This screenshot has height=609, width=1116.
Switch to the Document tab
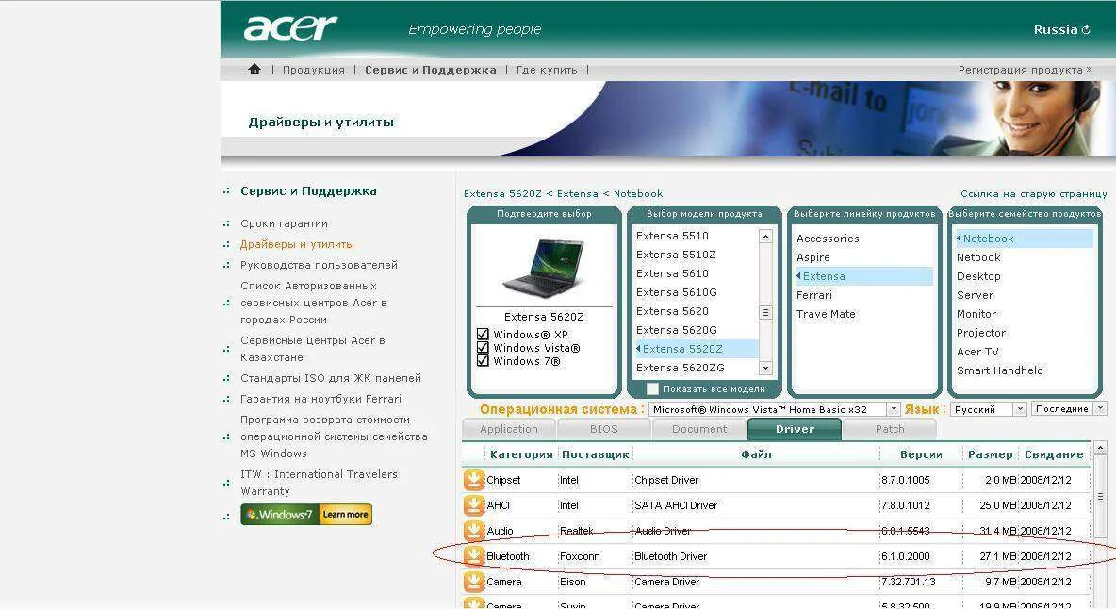(699, 429)
